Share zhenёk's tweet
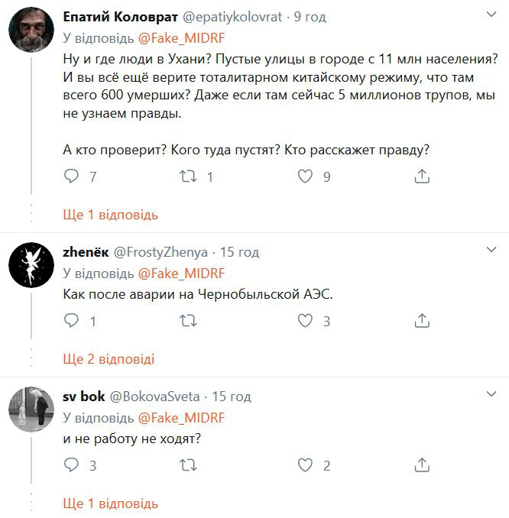Screen dimensions: 509x518 point(421,321)
